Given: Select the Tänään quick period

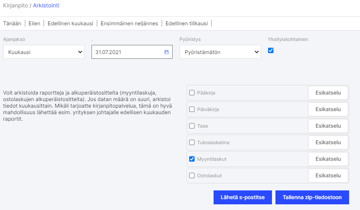Looking at the screenshot, I should click(12, 24).
